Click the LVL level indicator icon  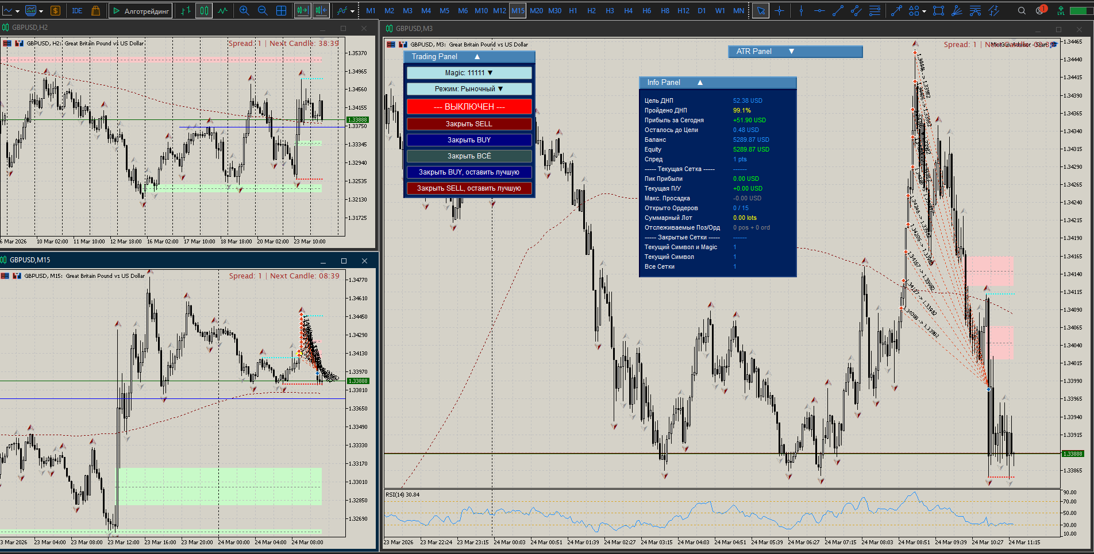(x=1061, y=11)
